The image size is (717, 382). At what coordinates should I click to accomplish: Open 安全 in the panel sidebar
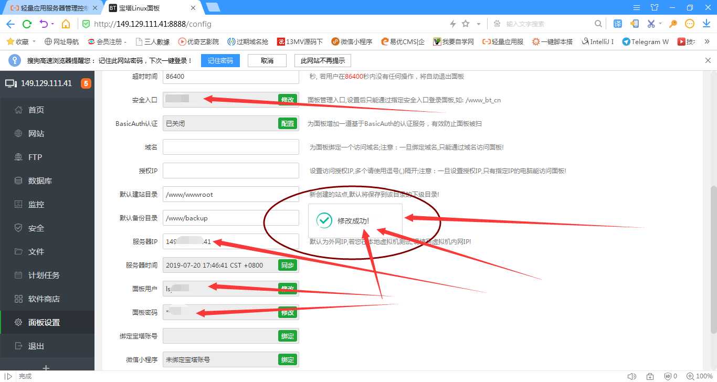[x=47, y=228]
